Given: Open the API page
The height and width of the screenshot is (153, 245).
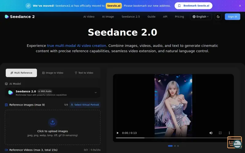Looking at the screenshot, I should pyautogui.click(x=165, y=17).
